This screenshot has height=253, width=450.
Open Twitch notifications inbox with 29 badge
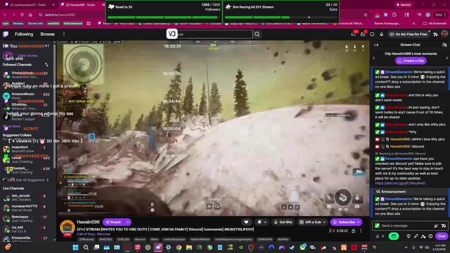[354, 34]
